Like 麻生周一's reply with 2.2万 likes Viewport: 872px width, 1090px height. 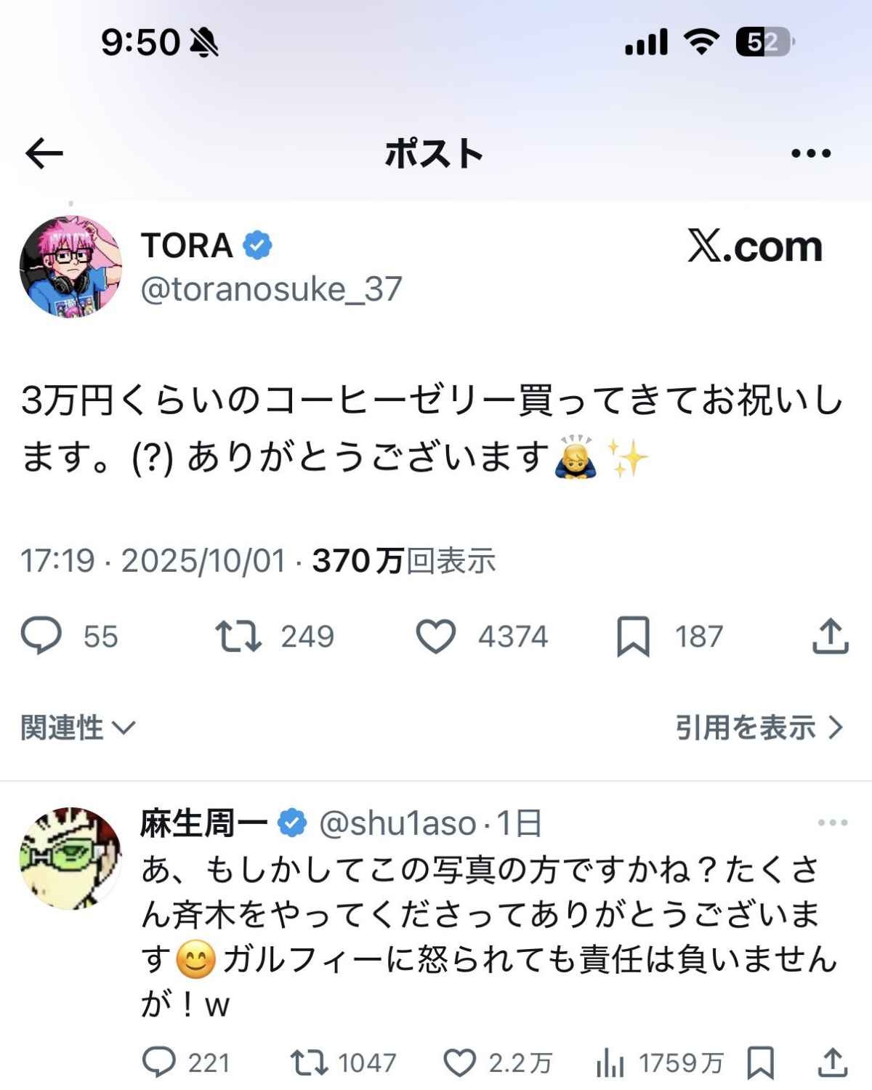pos(460,1063)
